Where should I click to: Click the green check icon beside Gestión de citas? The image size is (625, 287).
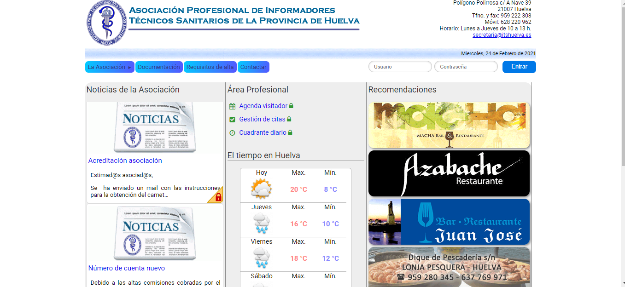click(232, 120)
